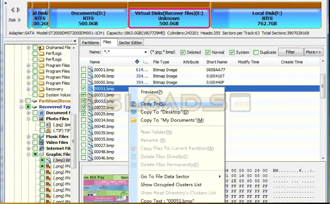Click the 00027.bmp file icon

(90, 145)
